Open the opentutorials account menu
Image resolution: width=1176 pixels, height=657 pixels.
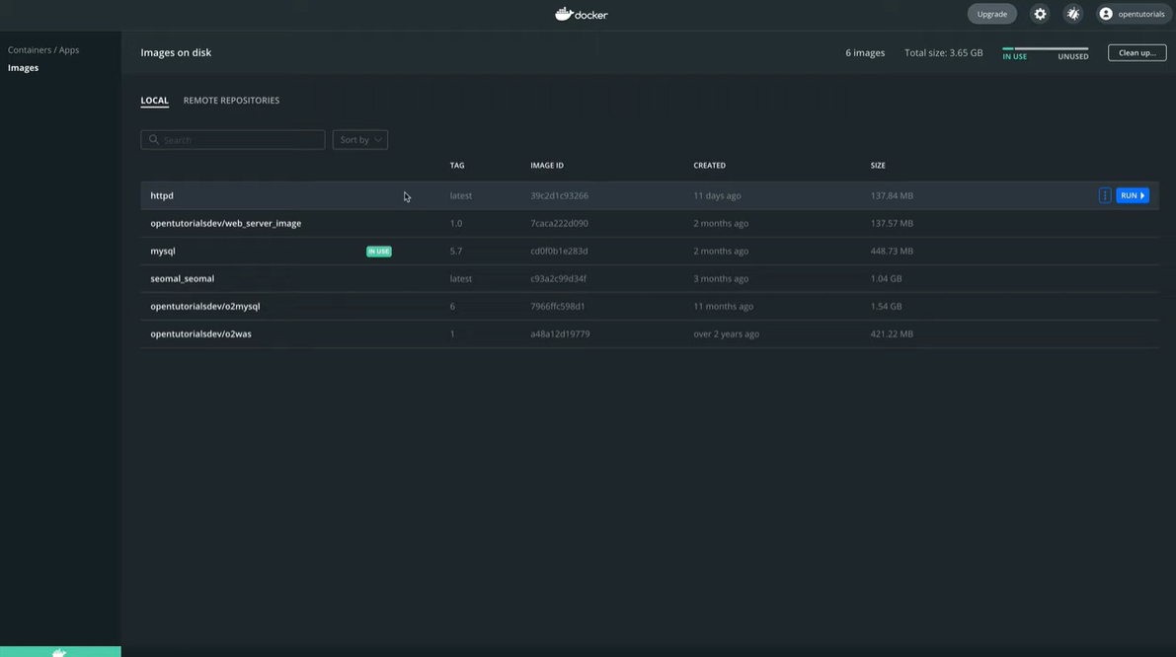pyautogui.click(x=1133, y=14)
